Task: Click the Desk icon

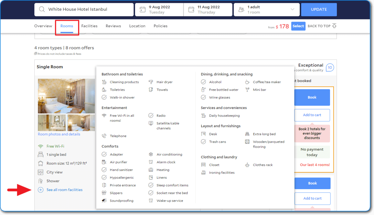Action: pyautogui.click(x=203, y=134)
